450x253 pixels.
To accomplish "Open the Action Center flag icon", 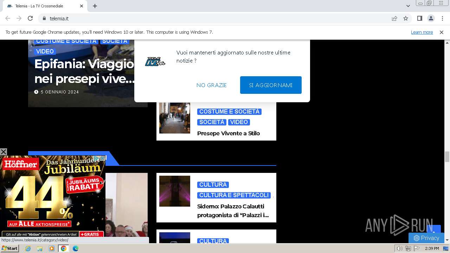I will pos(417,248).
